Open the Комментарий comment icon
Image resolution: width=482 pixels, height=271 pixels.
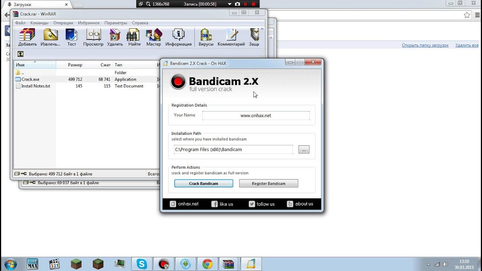[x=231, y=38]
